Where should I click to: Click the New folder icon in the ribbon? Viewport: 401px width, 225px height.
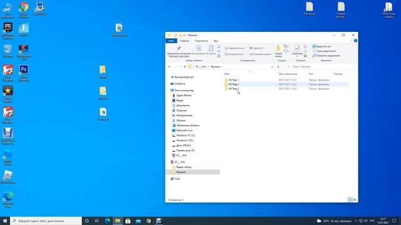tap(278, 48)
